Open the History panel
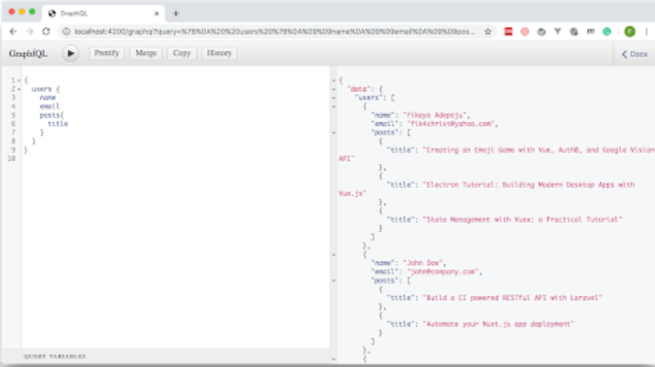 219,53
